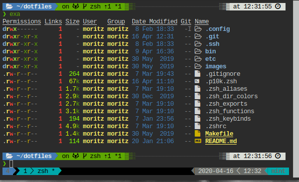The height and width of the screenshot is (182, 299).
Task: Click the .config directory name
Action: pos(218,29)
